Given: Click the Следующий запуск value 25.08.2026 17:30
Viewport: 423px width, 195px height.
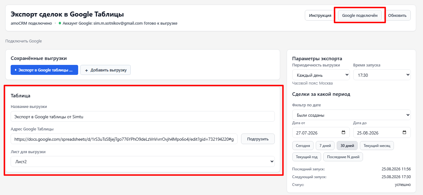Looking at the screenshot, I should point(396,177).
